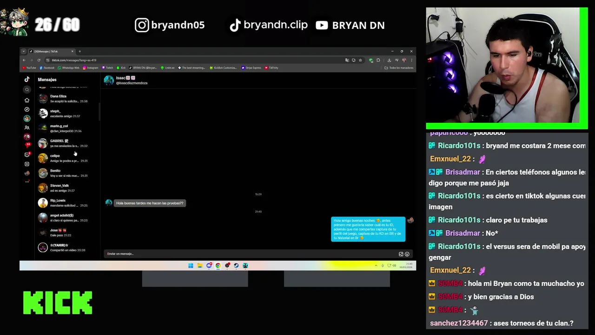Open the Todos los marcadores folder
The image size is (595, 335).
pyautogui.click(x=399, y=68)
